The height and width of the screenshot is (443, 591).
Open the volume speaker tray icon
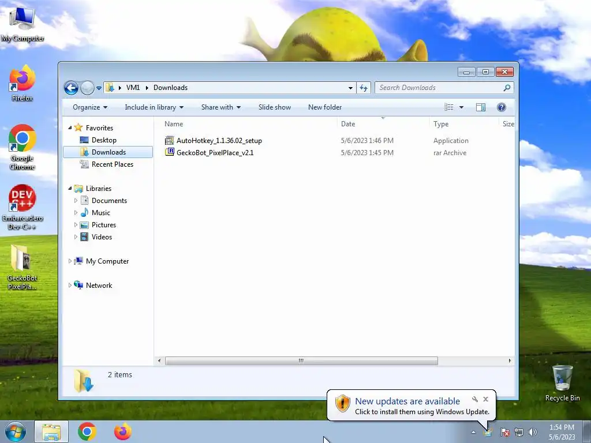click(533, 432)
